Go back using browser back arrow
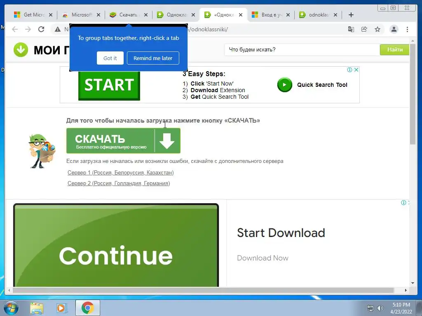 [15, 29]
